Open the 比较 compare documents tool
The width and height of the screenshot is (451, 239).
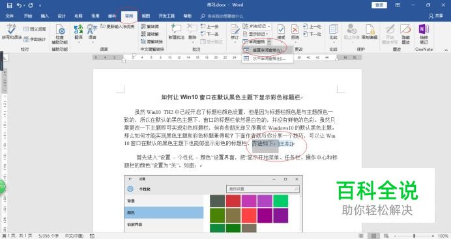[333, 32]
